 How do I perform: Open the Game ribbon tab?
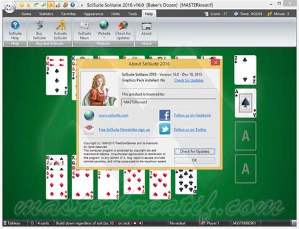26,14
